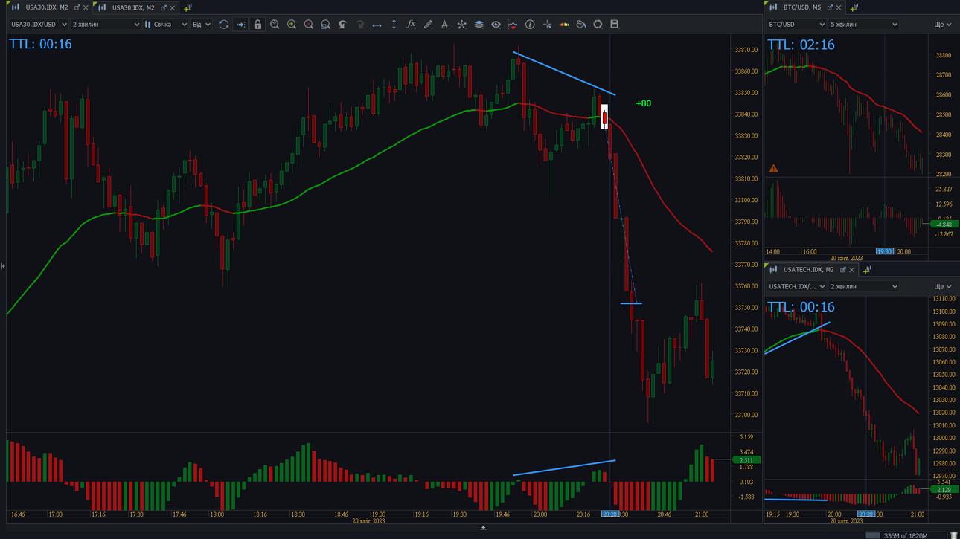Click the bottom panel expander arrow
The height and width of the screenshot is (539, 960).
(483, 528)
